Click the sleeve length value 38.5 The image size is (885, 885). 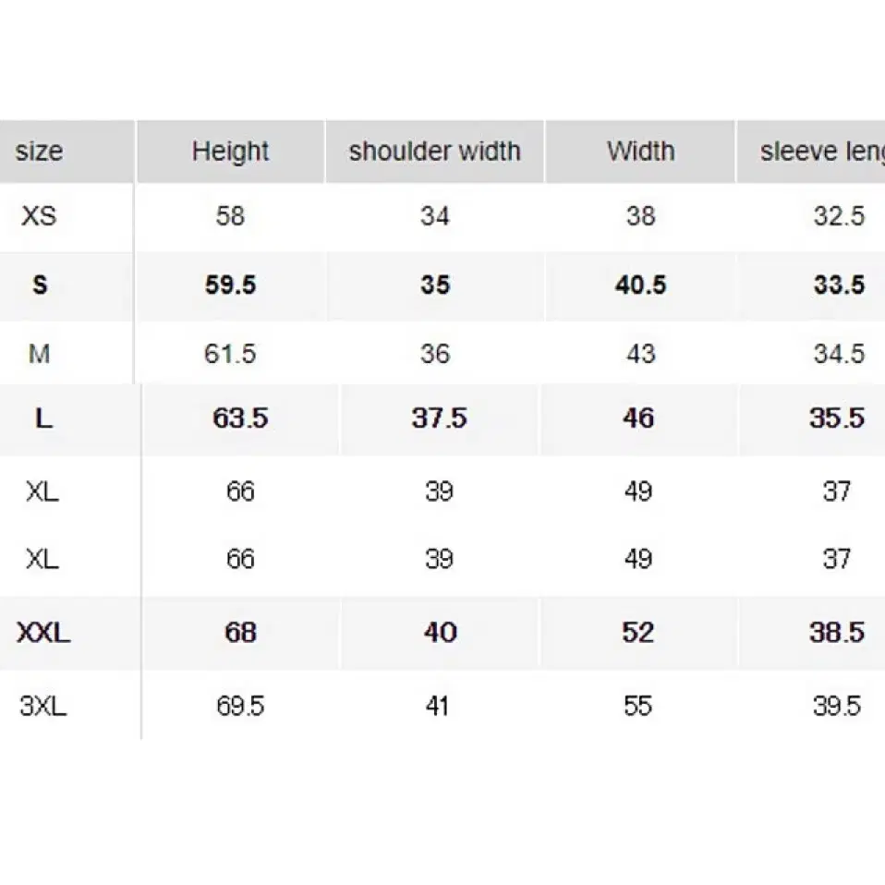pos(836,632)
